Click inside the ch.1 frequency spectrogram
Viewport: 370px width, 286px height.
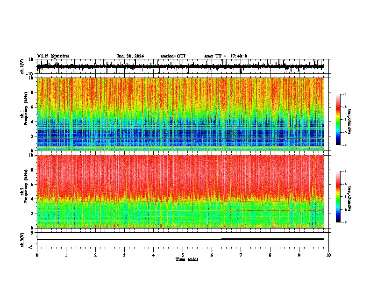pos(180,114)
